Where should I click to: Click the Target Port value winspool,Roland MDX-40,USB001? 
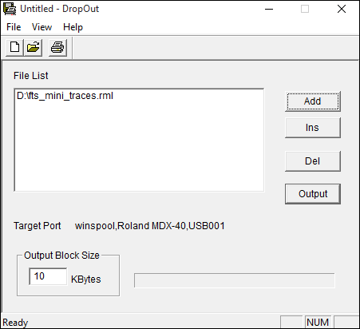tap(150, 226)
